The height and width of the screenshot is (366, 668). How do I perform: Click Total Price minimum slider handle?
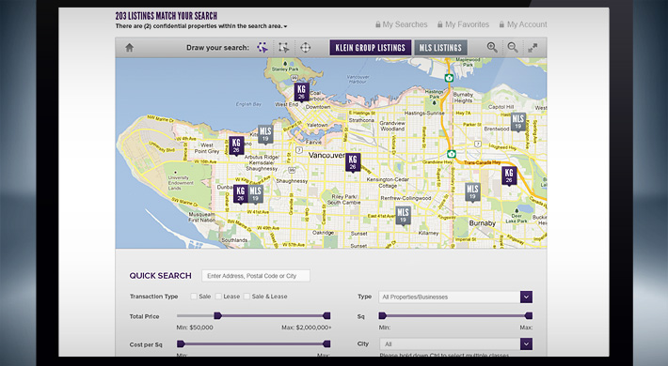[217, 315]
